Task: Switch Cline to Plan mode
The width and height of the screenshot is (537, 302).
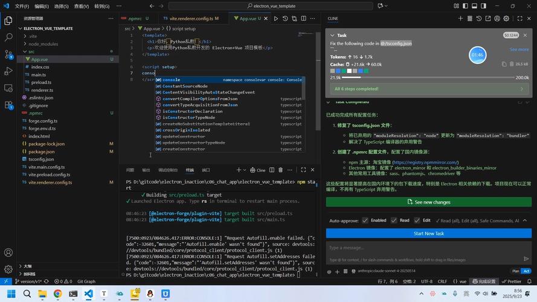Action: pos(516,271)
